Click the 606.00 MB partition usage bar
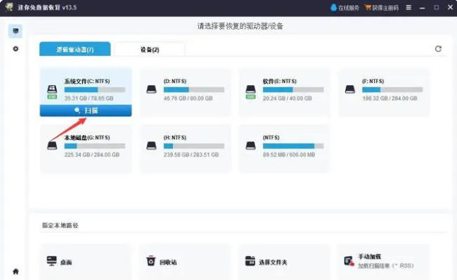 (293, 146)
